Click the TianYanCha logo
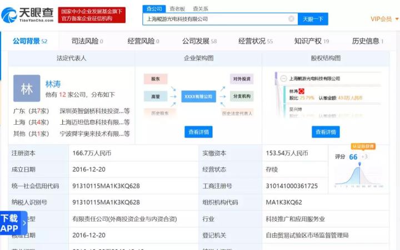 point(28,15)
